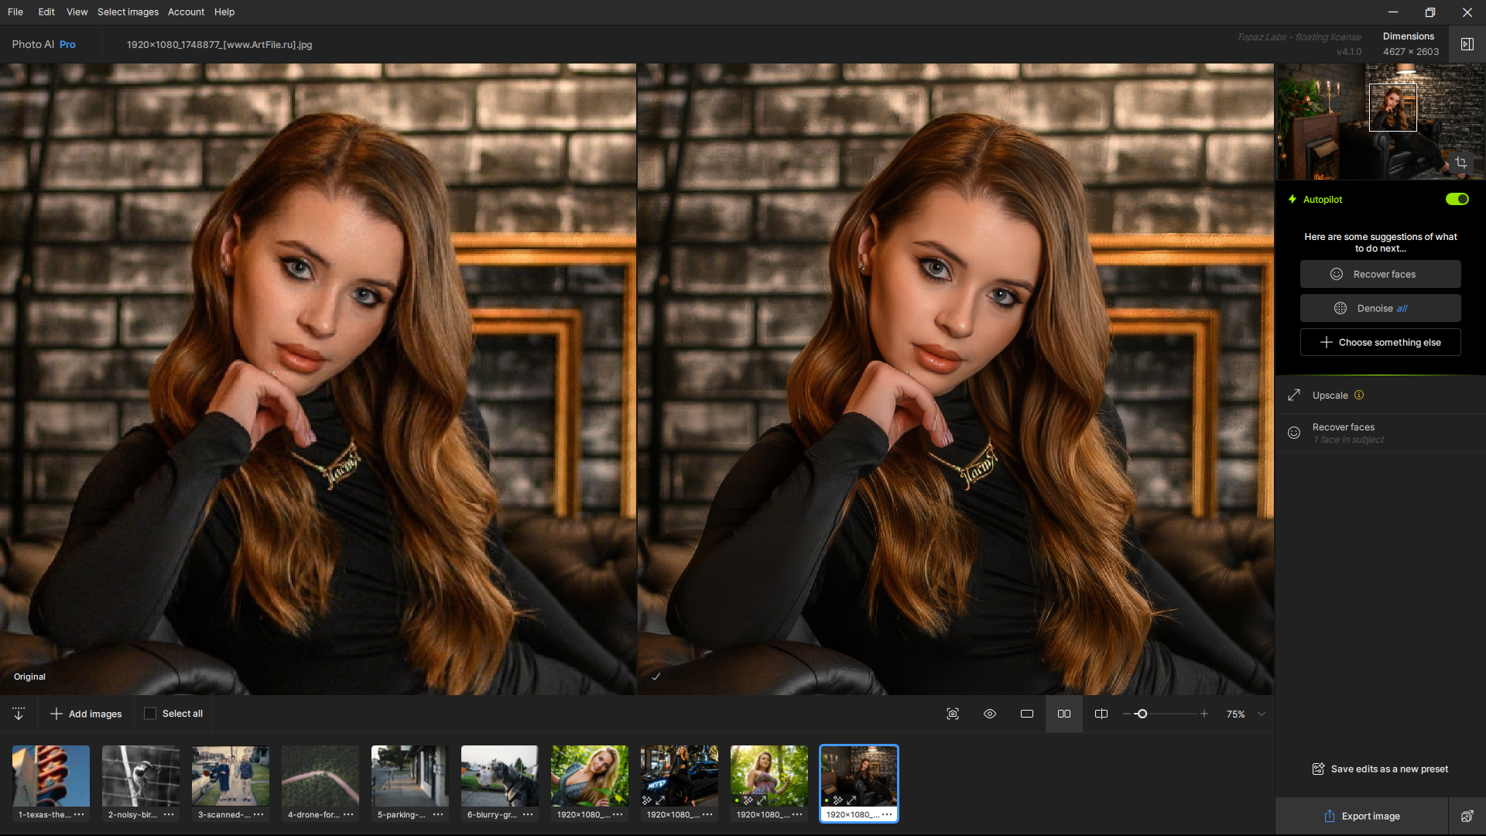Select the 4-drone-for aerial thumbnail
The image size is (1486, 836).
[x=320, y=776]
